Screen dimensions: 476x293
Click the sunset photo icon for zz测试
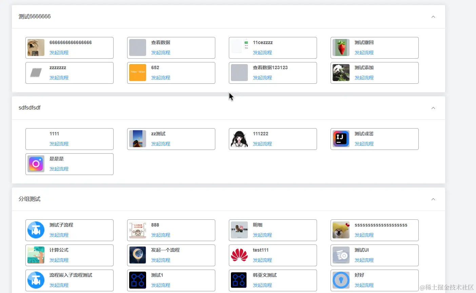pyautogui.click(x=138, y=139)
